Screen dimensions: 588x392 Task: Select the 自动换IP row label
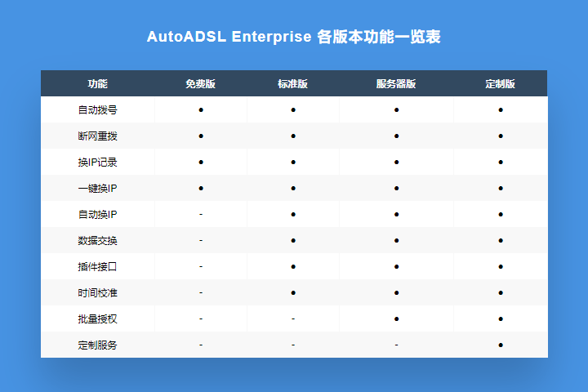coord(97,214)
